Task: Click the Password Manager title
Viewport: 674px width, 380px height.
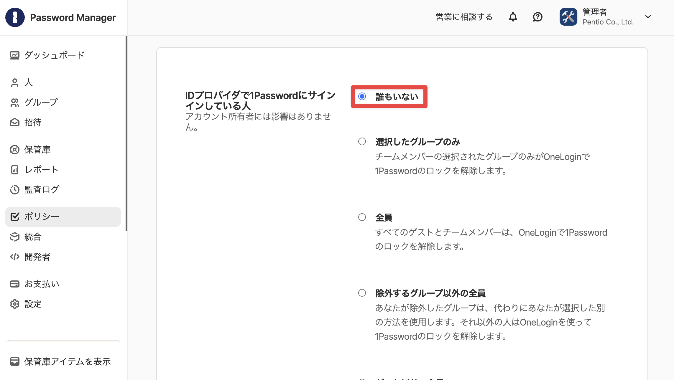Action: click(73, 18)
